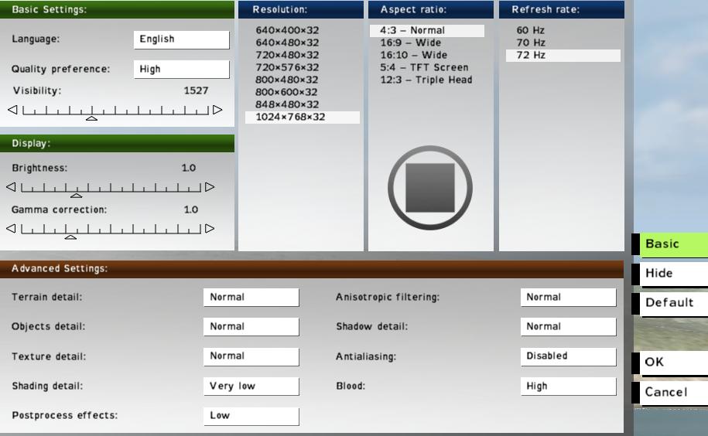
Task: Cancel the video options dialog
Action: 673,393
